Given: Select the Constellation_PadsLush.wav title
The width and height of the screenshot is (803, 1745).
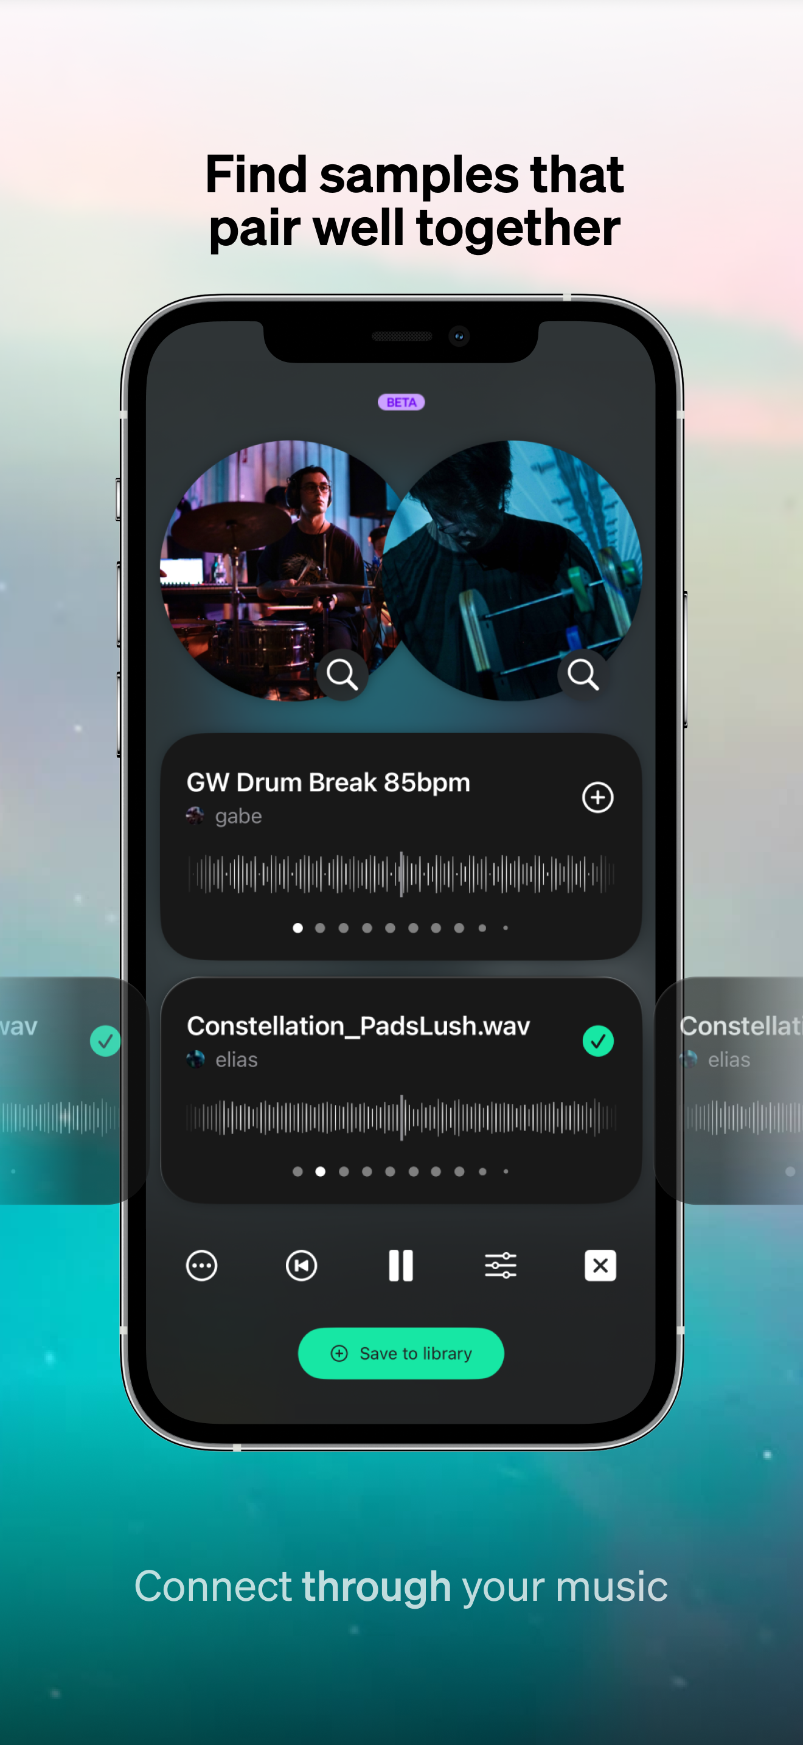Looking at the screenshot, I should click(x=358, y=1026).
